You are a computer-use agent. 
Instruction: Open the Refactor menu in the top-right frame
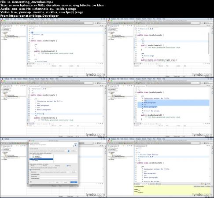pos(132,19)
